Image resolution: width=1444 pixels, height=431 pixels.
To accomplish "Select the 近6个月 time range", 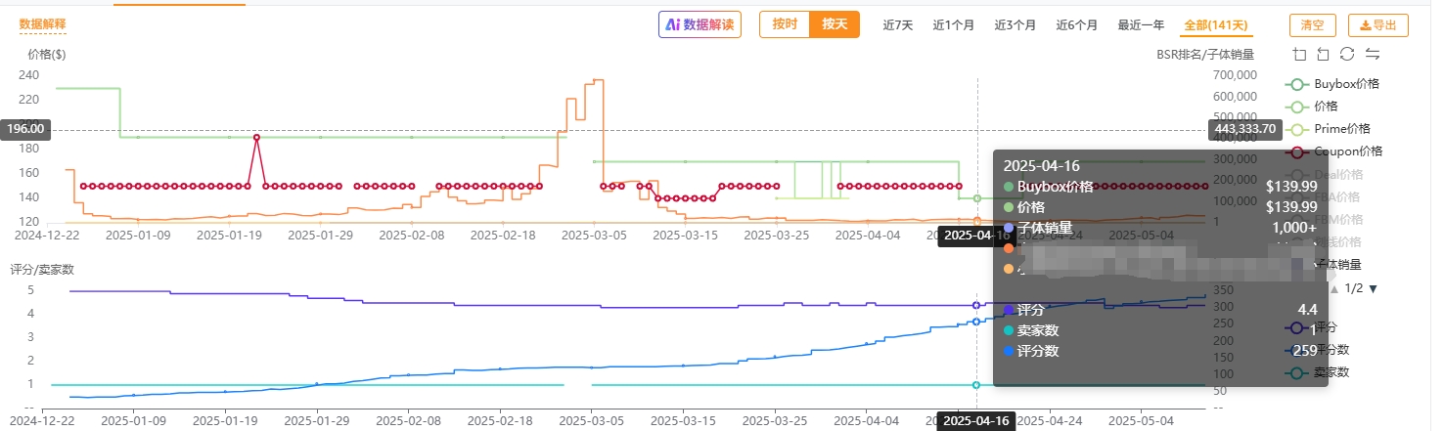I will click(x=1076, y=25).
